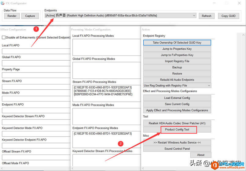Image resolution: width=246 pixels, height=171 pixels.
Task: Select the Render data flow button
Action: pyautogui.click(x=12, y=16)
